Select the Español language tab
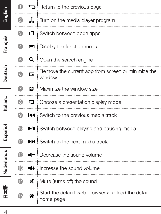 5,133
